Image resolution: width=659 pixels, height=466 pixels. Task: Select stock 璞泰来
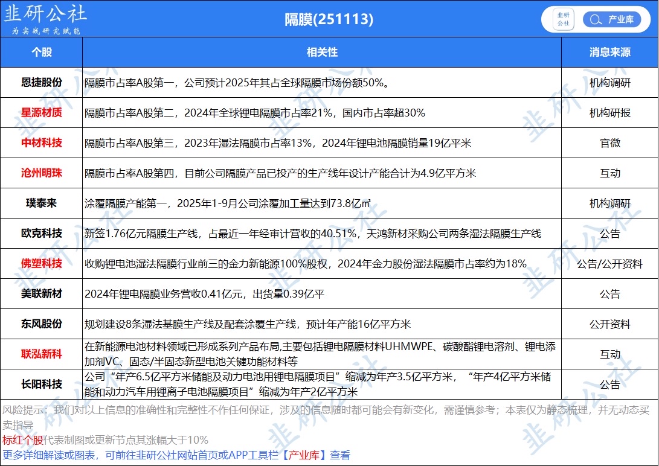[42, 203]
